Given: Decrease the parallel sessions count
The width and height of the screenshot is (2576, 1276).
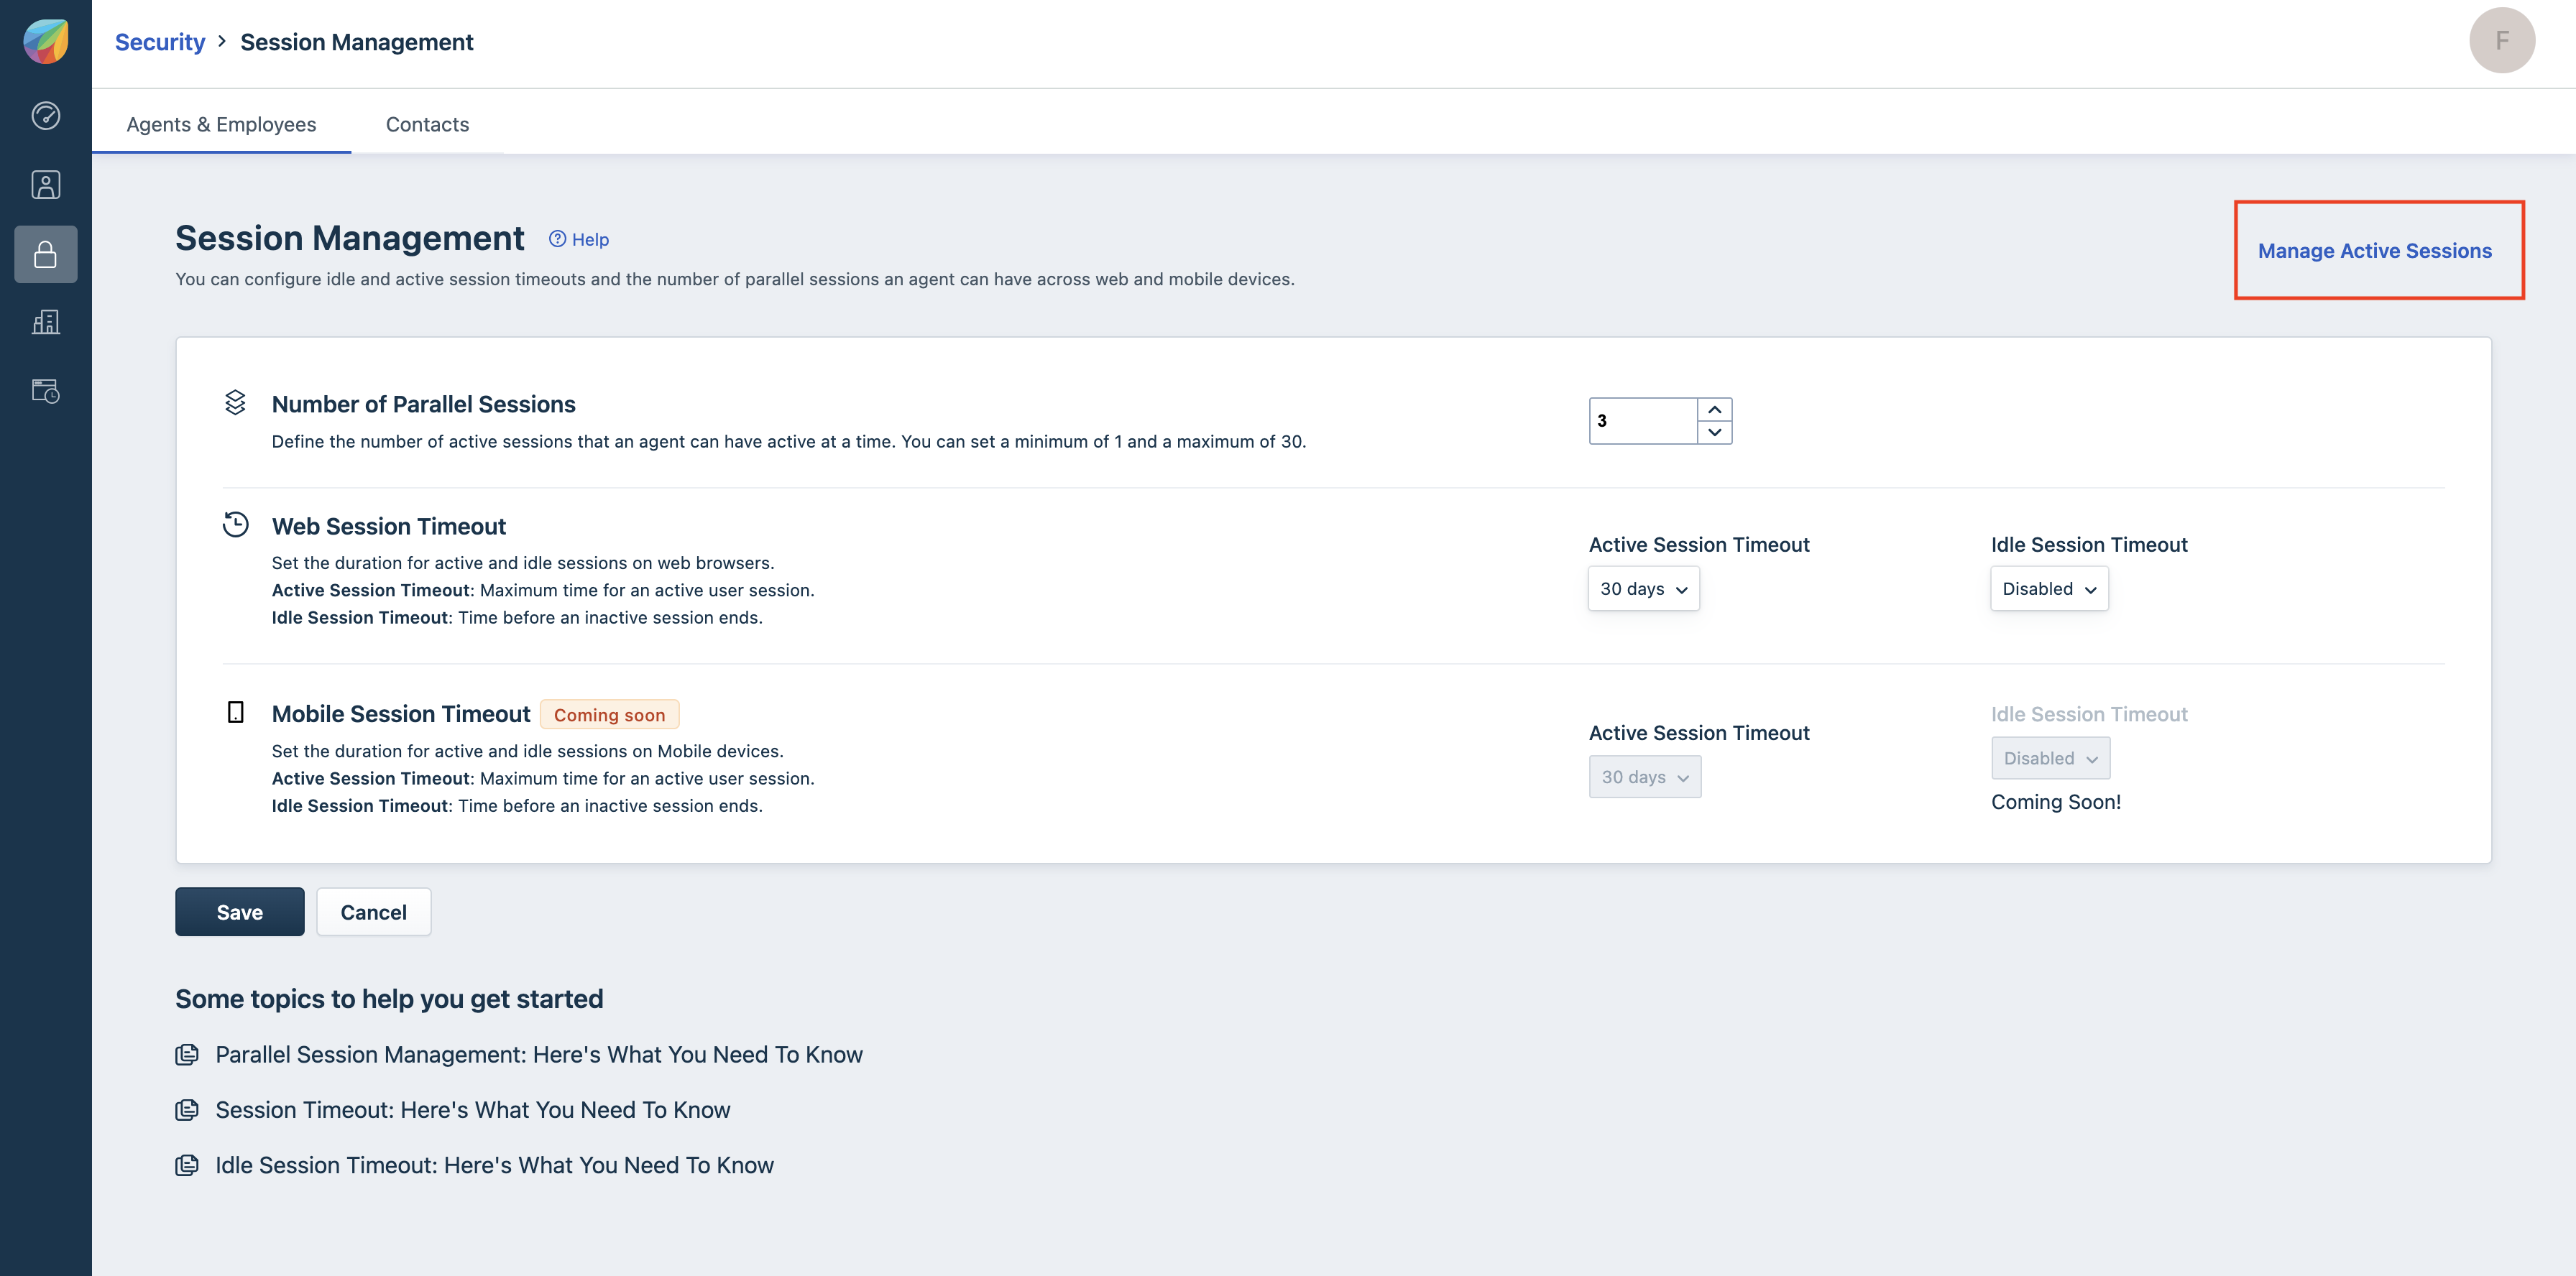Looking at the screenshot, I should tap(1714, 433).
